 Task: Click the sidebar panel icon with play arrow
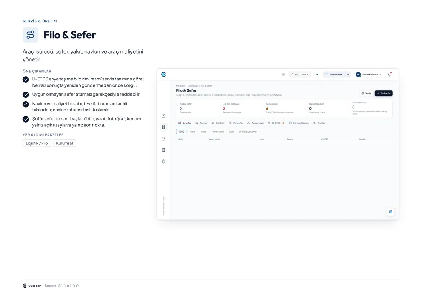163,139
